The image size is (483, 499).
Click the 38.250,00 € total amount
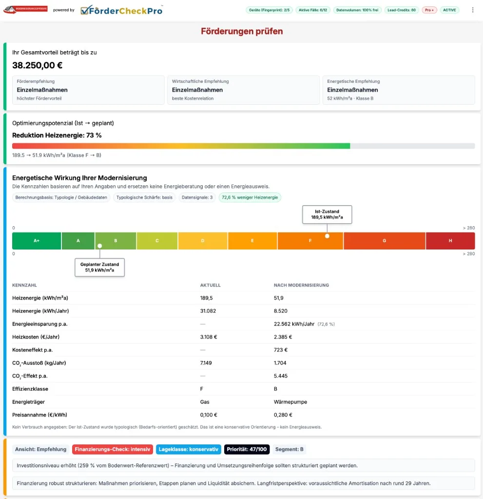click(x=37, y=65)
